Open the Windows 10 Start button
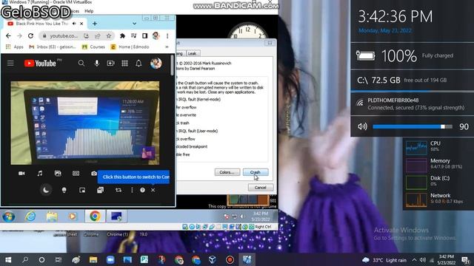This screenshot has height=266, width=474. point(8,260)
